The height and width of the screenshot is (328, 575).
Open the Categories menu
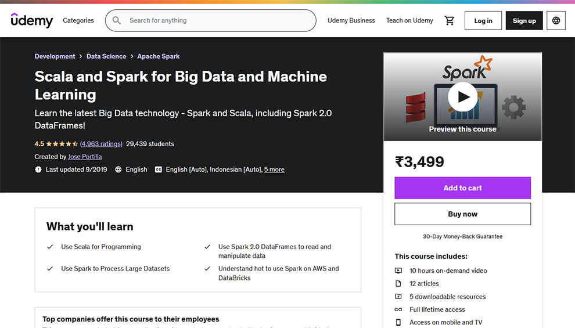click(78, 20)
